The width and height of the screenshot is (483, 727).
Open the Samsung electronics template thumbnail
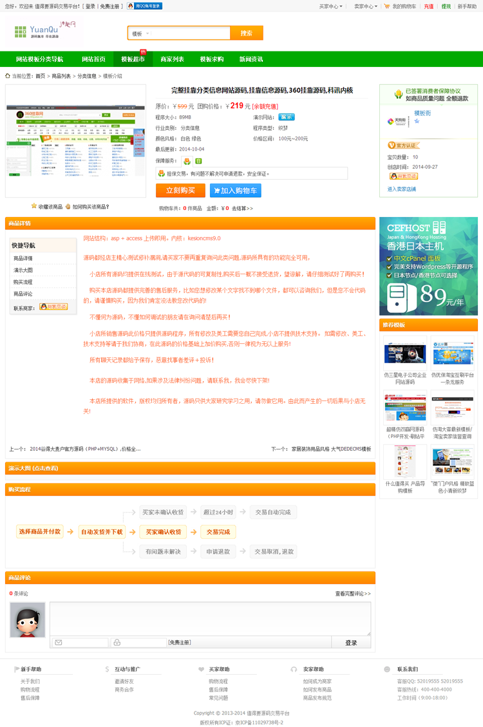[x=405, y=354]
